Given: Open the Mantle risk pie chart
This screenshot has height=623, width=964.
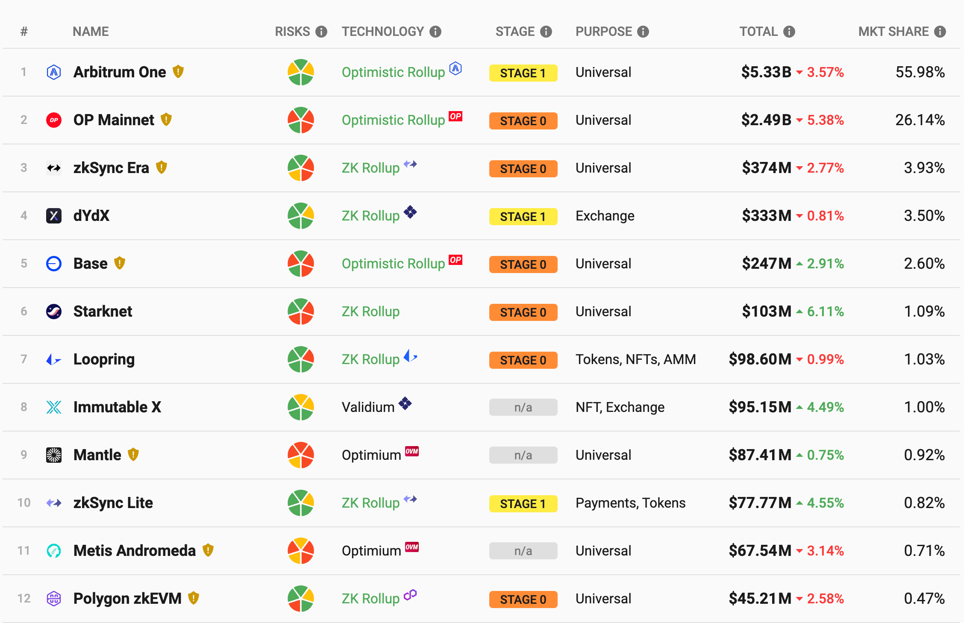Looking at the screenshot, I should pyautogui.click(x=301, y=455).
